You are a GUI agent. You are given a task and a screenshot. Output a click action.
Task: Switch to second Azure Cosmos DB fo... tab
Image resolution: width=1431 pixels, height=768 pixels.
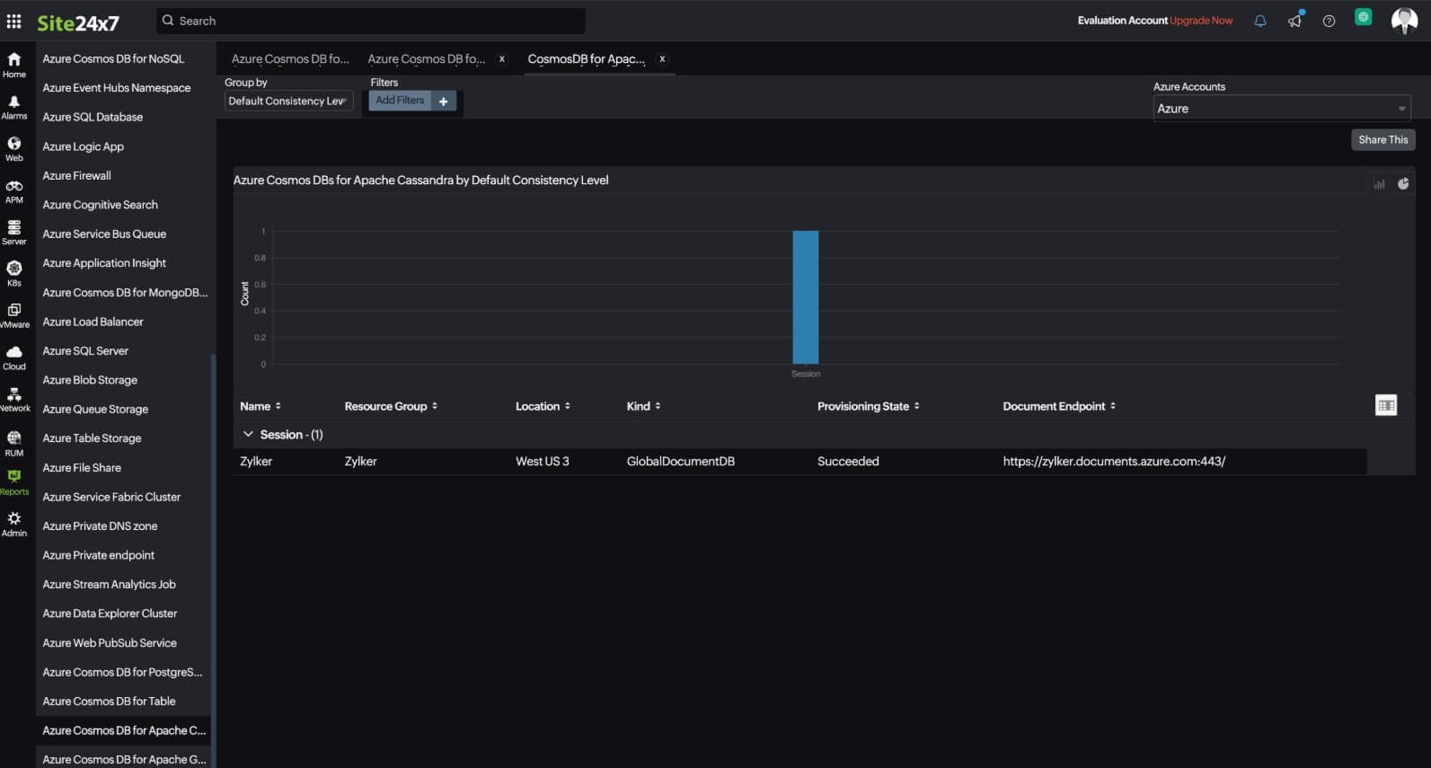coord(427,58)
